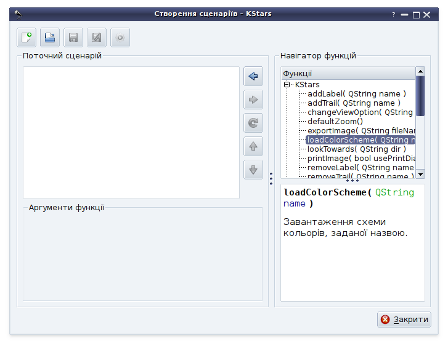Screen dimensions: 448x346
Task: Move function up with the up arrow
Action: tap(253, 146)
